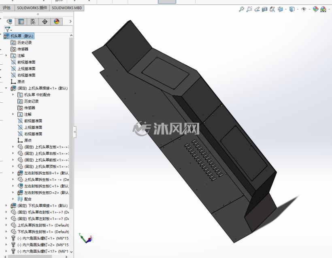The height and width of the screenshot is (258, 332).
Task: Select 左右封板拆生板B<1> in the tree
Action: pyautogui.click(x=43, y=173)
